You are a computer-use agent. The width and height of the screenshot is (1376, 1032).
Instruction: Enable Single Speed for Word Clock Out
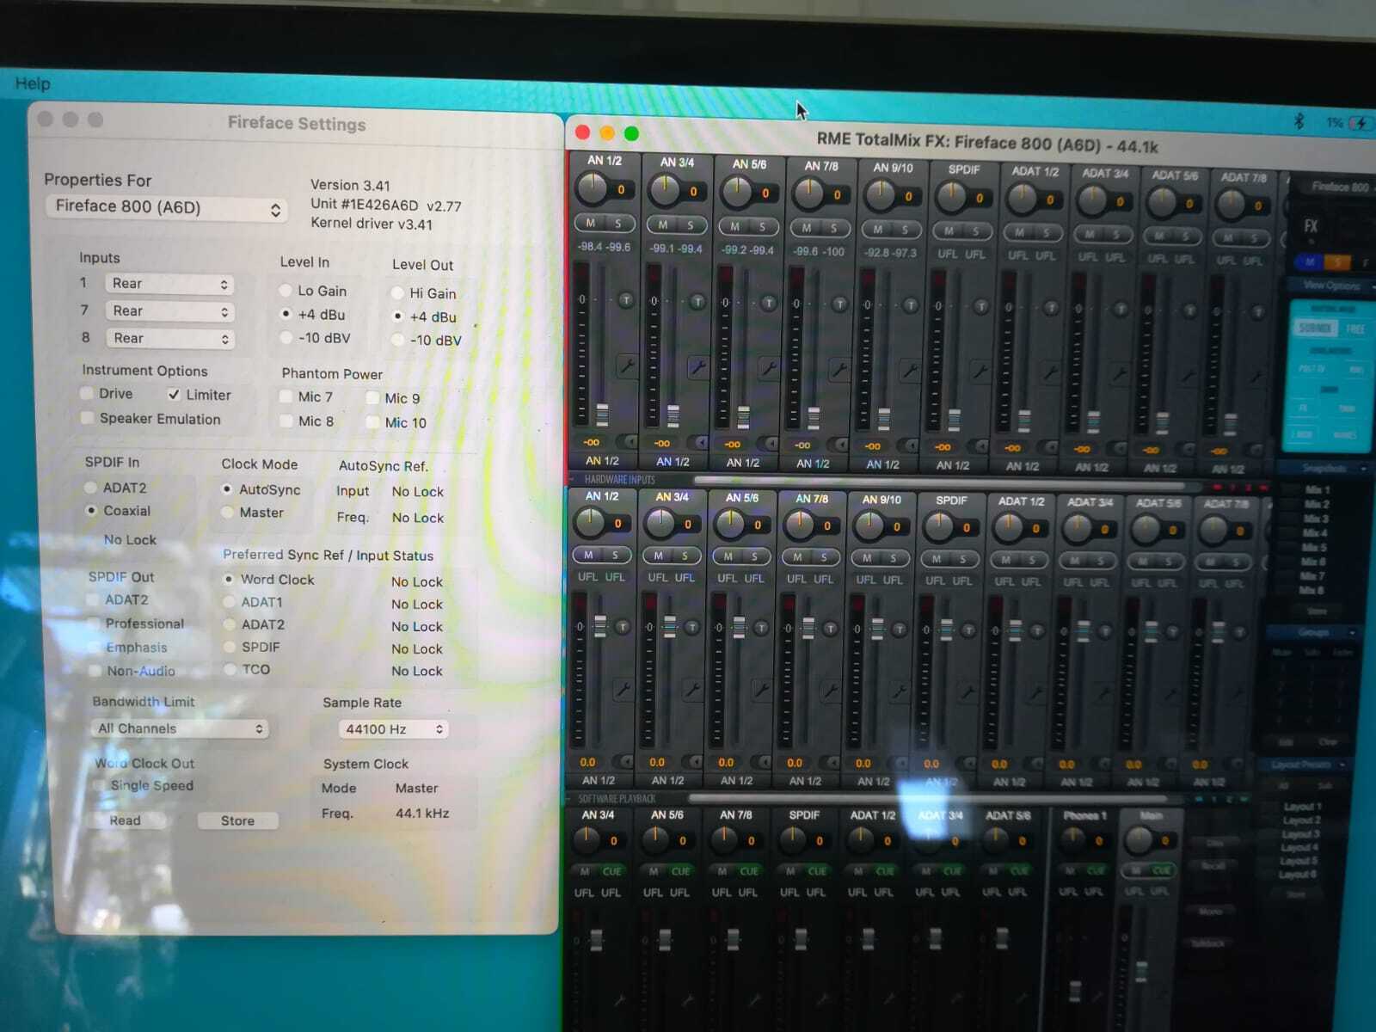pos(100,785)
